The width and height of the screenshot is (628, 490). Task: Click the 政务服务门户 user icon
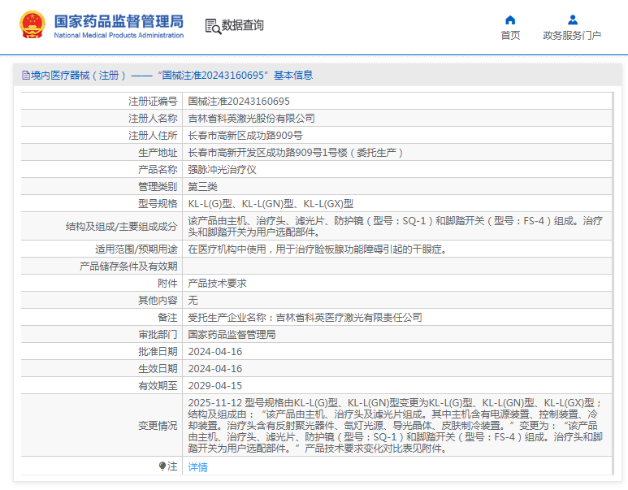(x=572, y=20)
